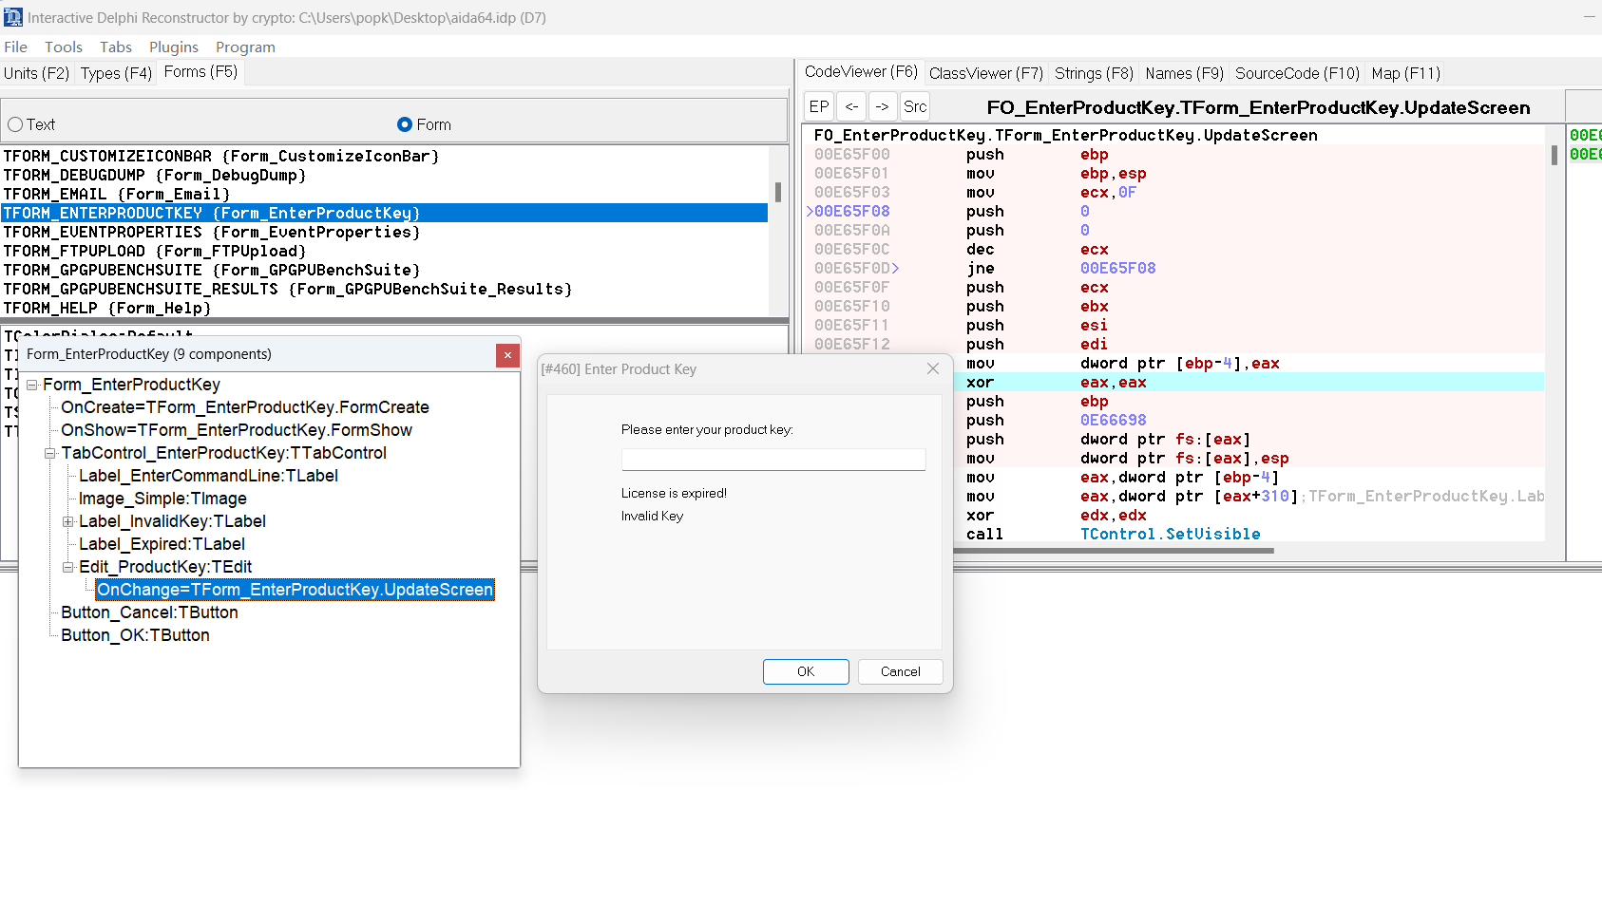1602x923 pixels.
Task: Select TFORM_EVENTPROPERTIES in forms list
Action: [384, 232]
